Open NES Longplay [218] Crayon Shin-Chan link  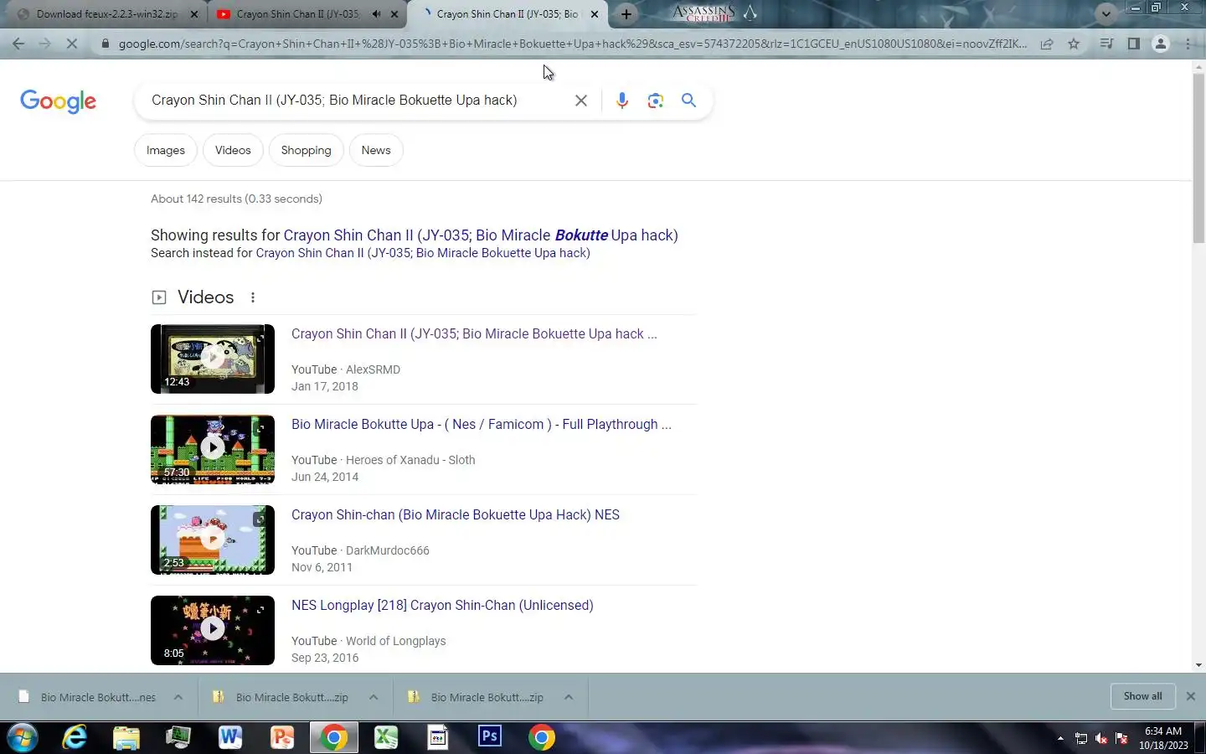[x=442, y=605]
